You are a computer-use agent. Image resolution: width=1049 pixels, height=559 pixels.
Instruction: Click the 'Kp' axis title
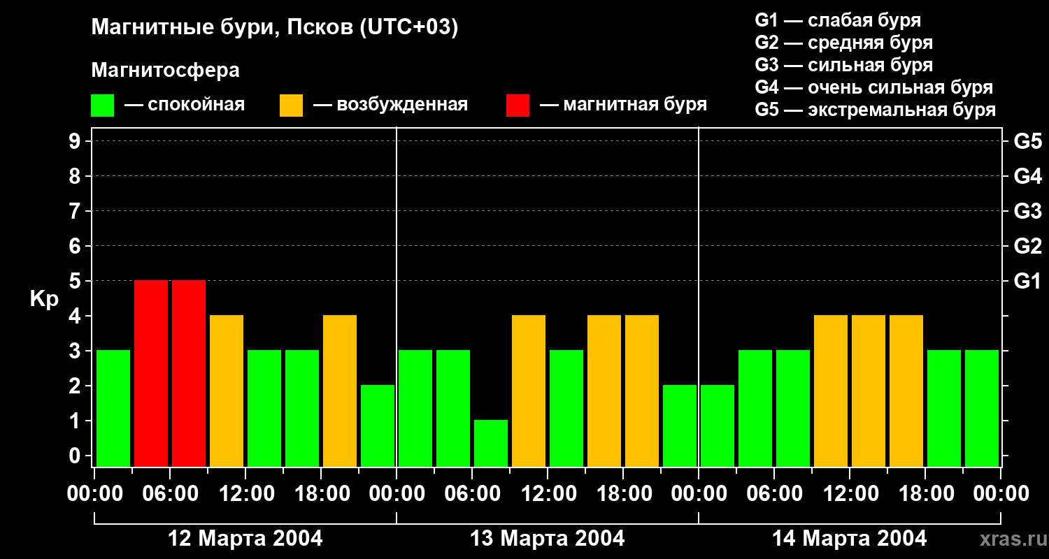pyautogui.click(x=44, y=299)
